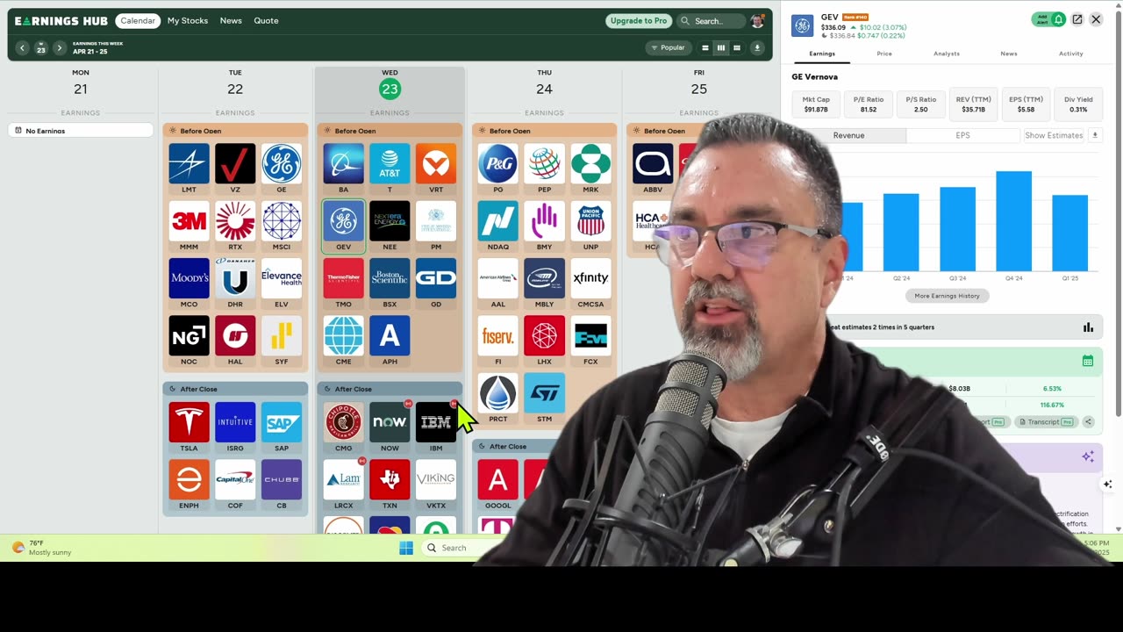Select the Intuitive ISRG tile

point(235,427)
